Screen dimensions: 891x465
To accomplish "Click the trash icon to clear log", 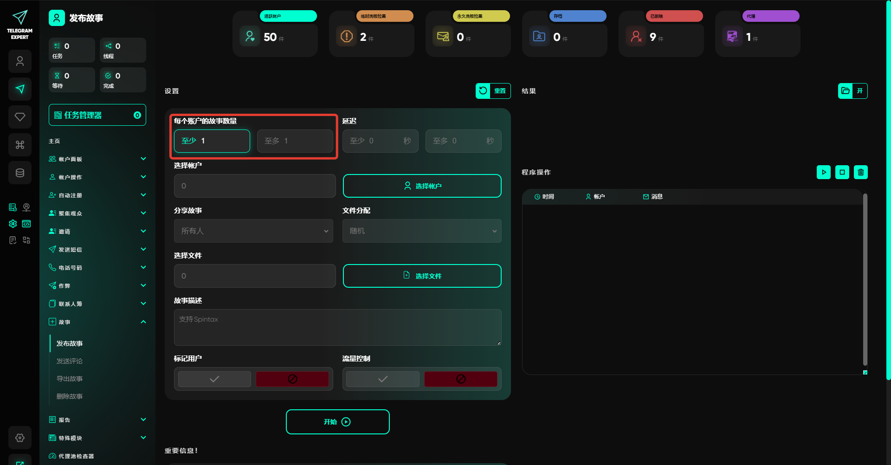I will 860,172.
